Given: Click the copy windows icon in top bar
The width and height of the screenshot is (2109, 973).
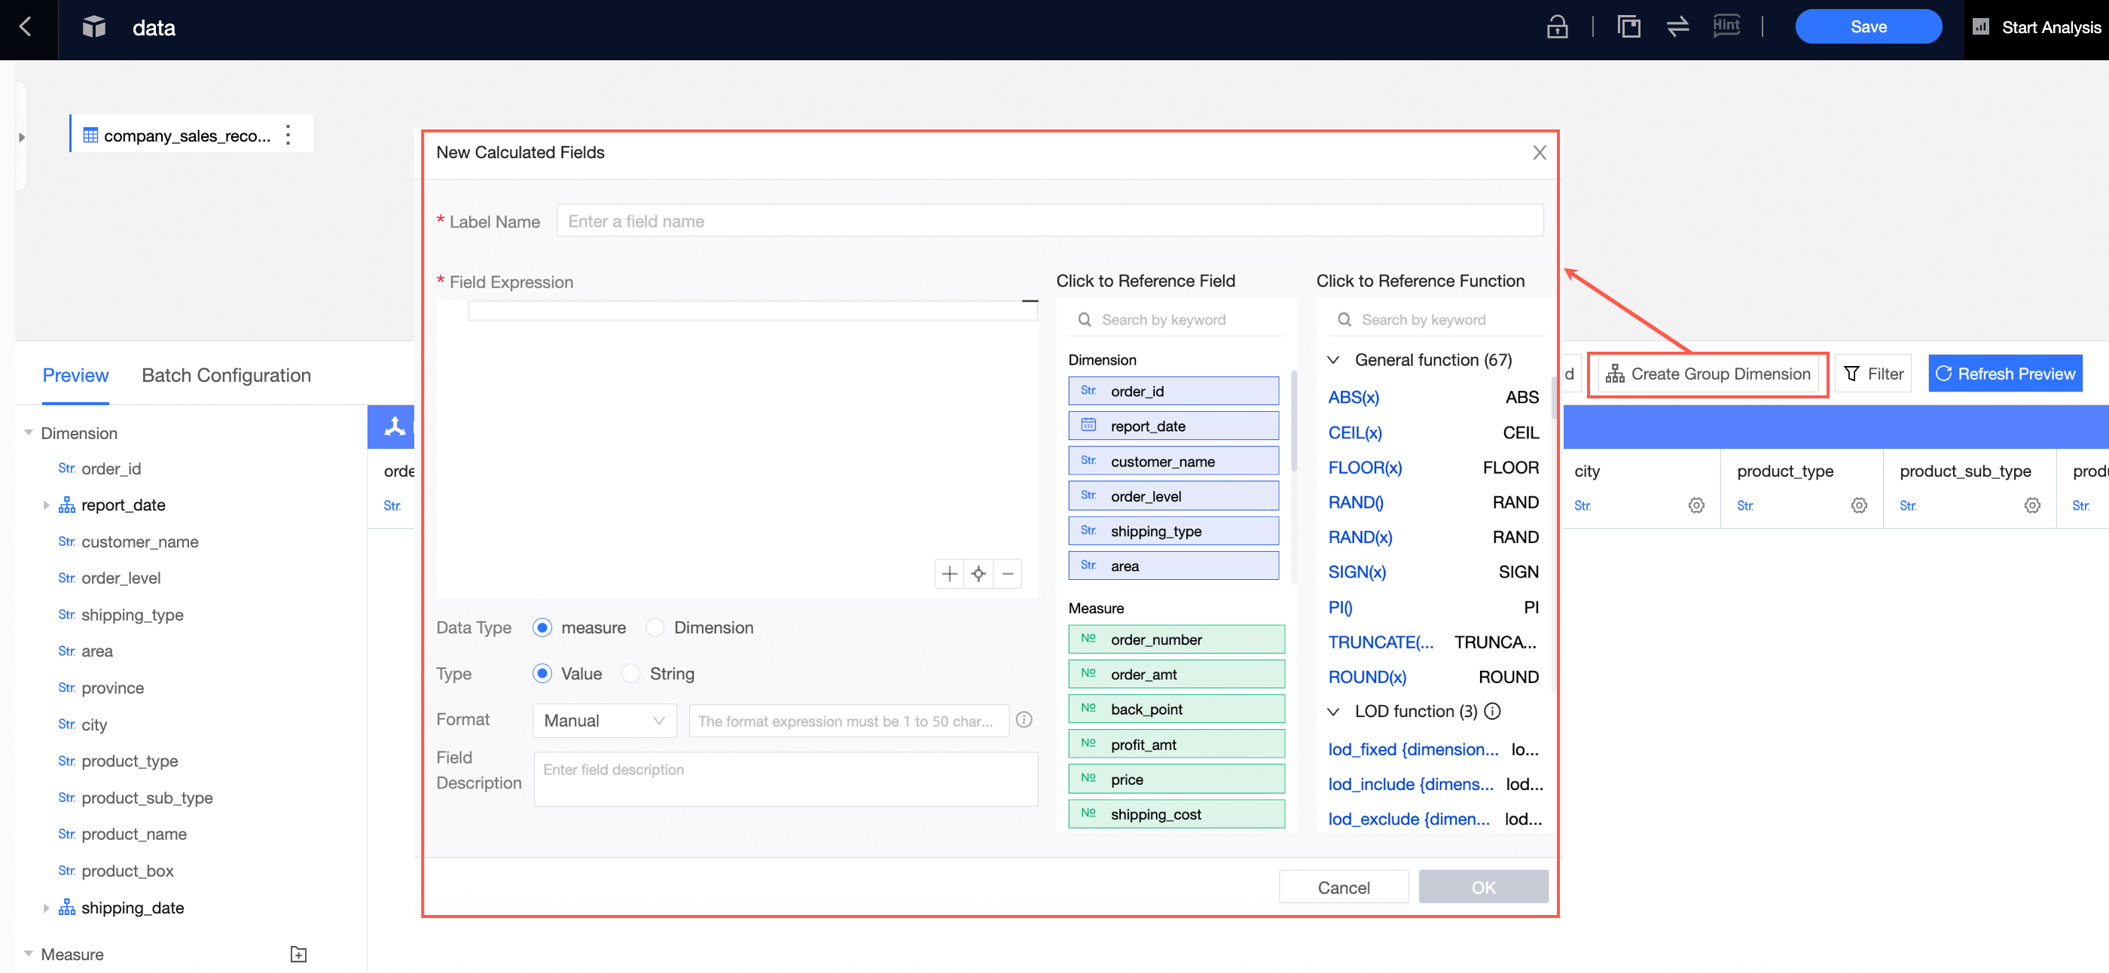Looking at the screenshot, I should pyautogui.click(x=1629, y=27).
